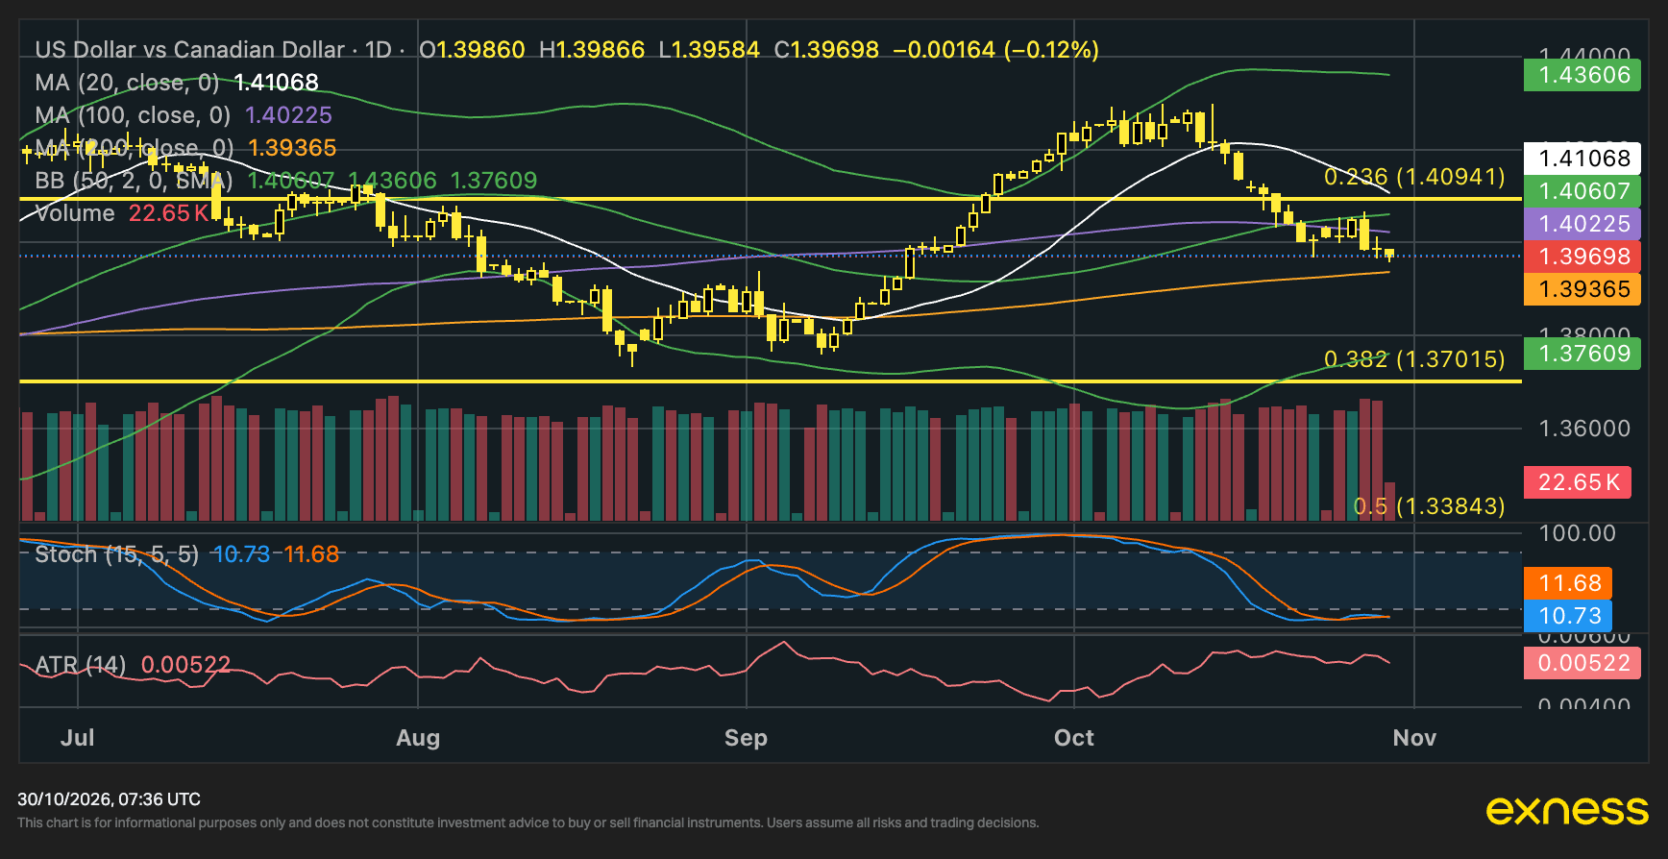Click the Fibonacci 0.382 (1.37015) label
The width and height of the screenshot is (1668, 859).
click(x=1414, y=359)
